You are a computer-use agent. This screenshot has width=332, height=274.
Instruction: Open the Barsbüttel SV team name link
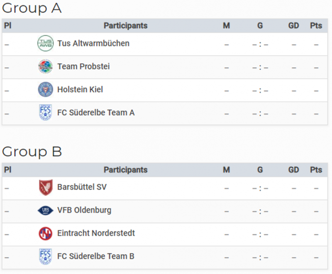click(82, 187)
